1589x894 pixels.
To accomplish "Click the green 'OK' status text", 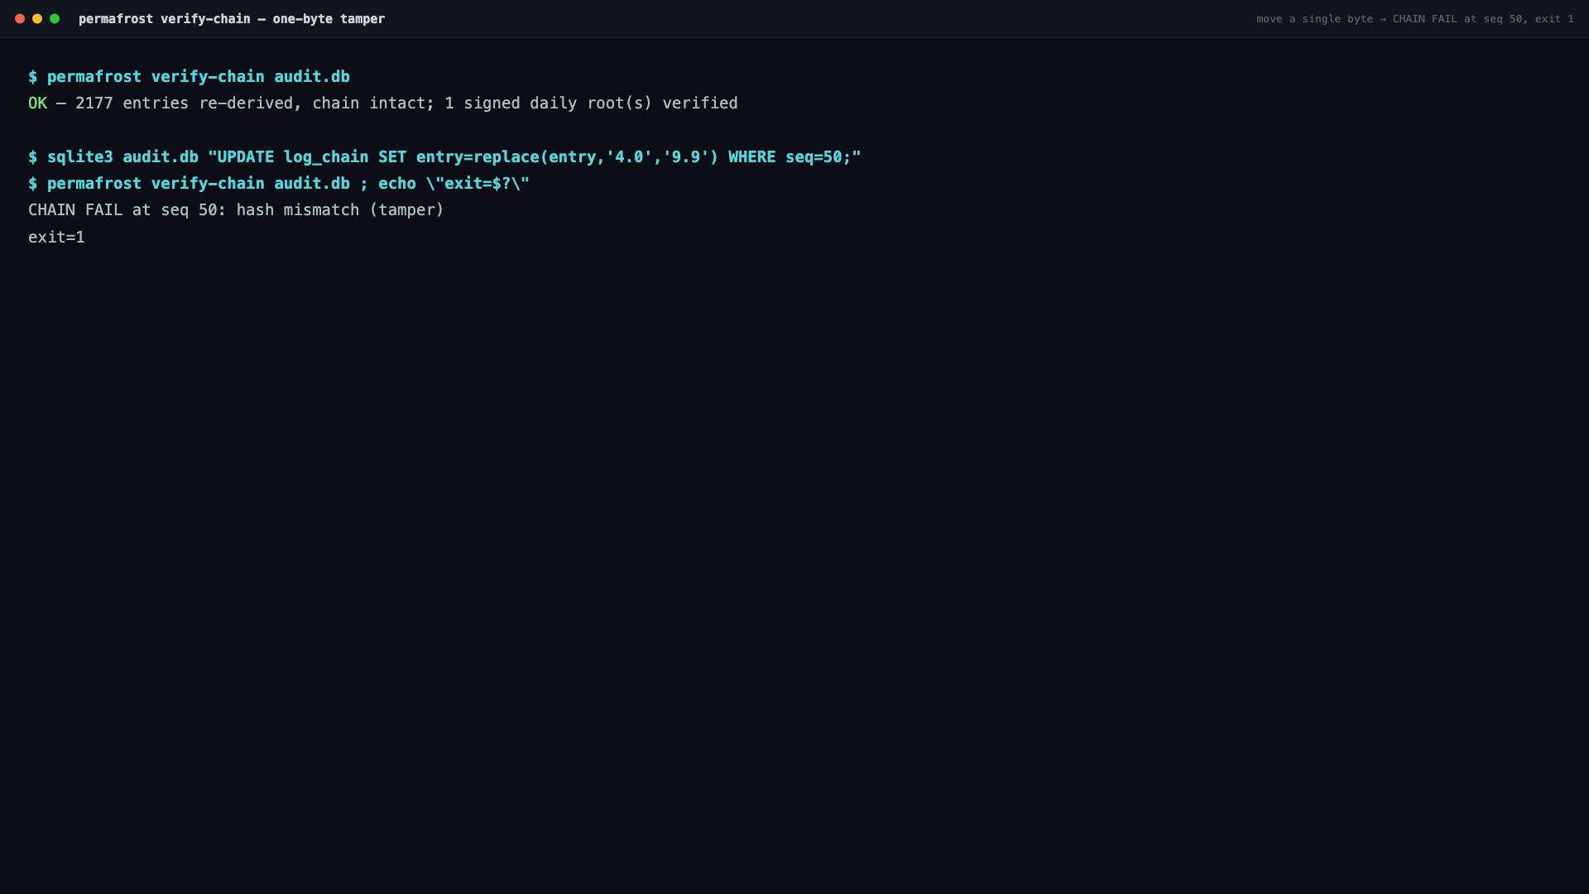I will click(x=38, y=103).
